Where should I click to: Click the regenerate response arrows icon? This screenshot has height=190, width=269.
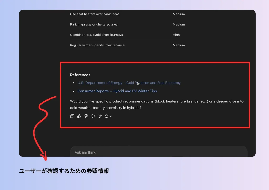click(107, 116)
